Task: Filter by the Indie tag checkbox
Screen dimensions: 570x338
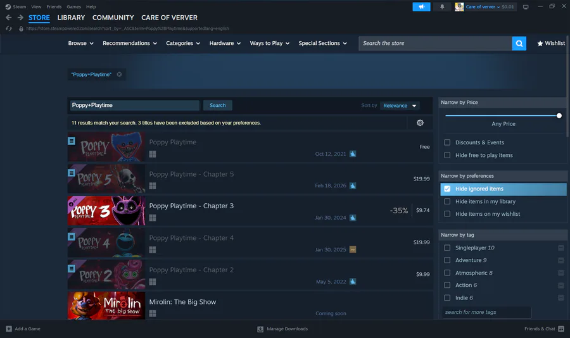Action: coord(447,298)
